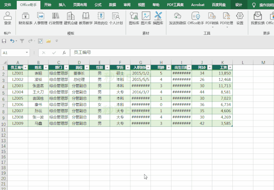Open filter dropdown for 性别 column
Viewport: 274px width, 190px height.
(107, 67)
